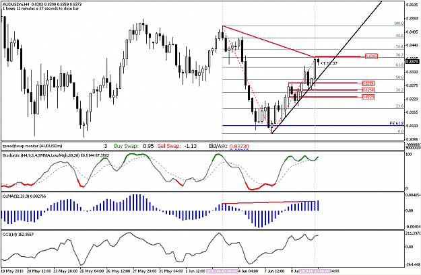Click the 0.8275 price scale value
Viewport: 421px width, 275px height.
click(412, 85)
